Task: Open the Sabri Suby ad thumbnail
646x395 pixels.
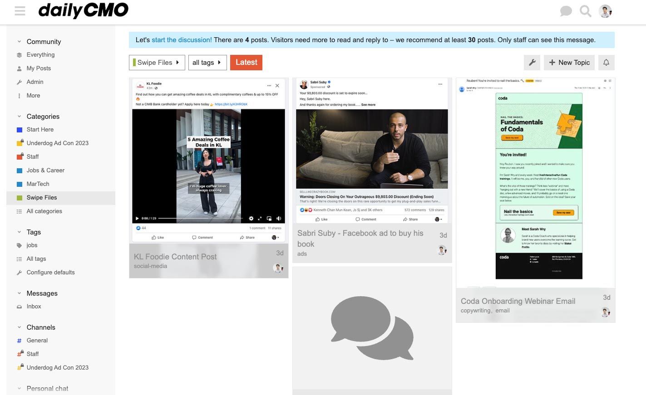Action: click(372, 151)
